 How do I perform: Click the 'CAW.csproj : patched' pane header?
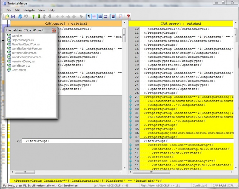pos(181,24)
